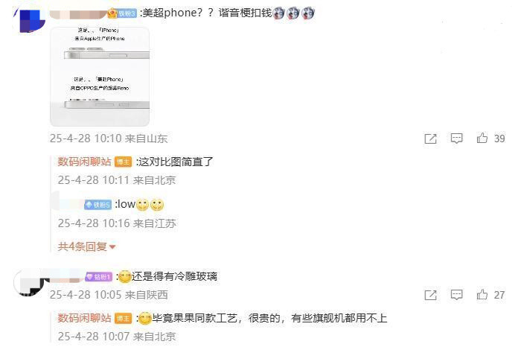Open 数码闲聊站 profile in last reply
The height and width of the screenshot is (347, 518).
[84, 318]
